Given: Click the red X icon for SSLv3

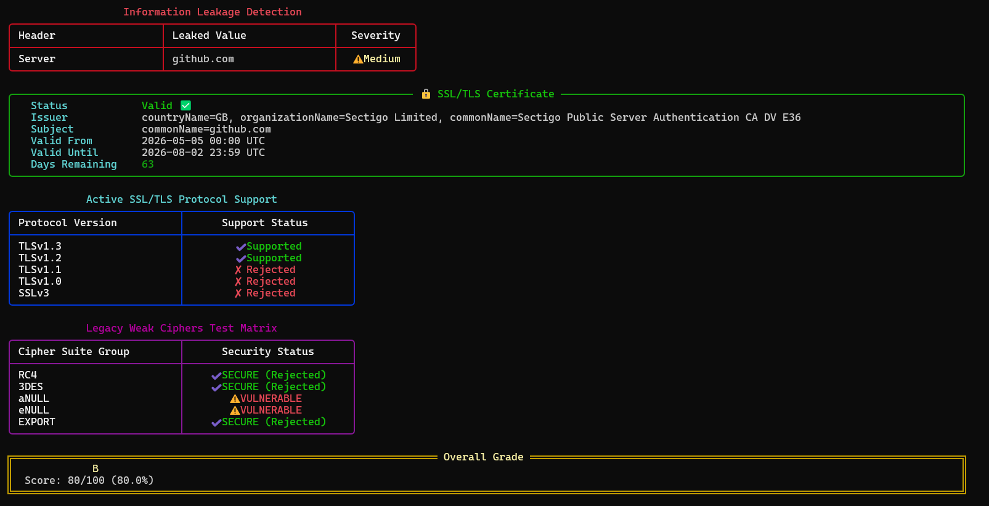Looking at the screenshot, I should tap(238, 293).
